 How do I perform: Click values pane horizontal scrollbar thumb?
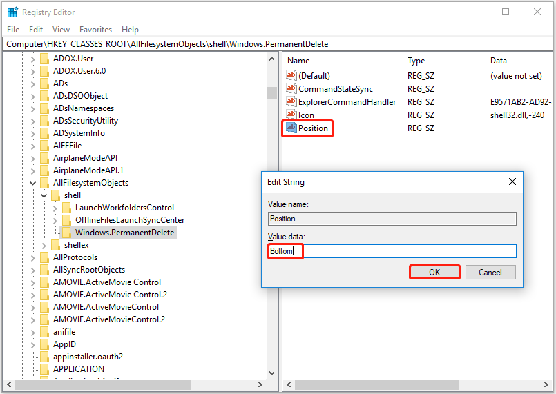pyautogui.click(x=376, y=384)
